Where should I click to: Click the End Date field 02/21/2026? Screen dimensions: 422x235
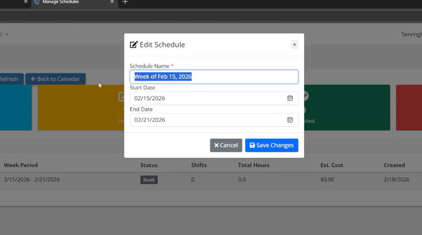(x=208, y=120)
